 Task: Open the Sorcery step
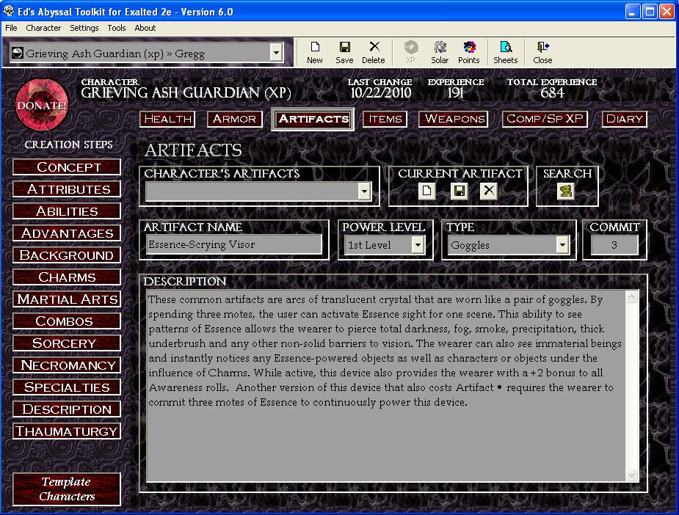67,343
